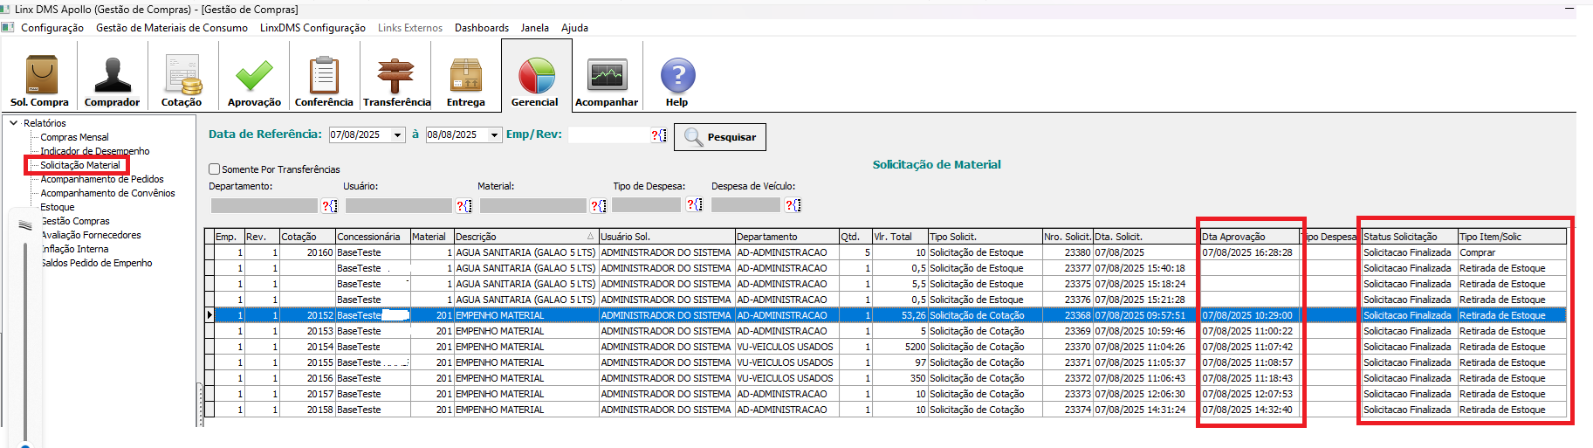The width and height of the screenshot is (1593, 448).
Task: Open the Comprador module
Action: pos(112,82)
